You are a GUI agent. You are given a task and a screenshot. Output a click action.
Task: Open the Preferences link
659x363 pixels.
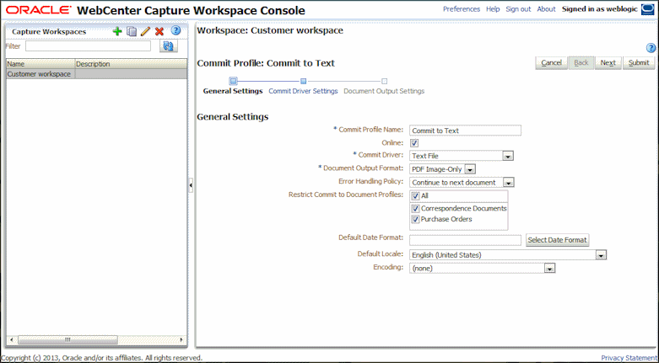click(462, 9)
